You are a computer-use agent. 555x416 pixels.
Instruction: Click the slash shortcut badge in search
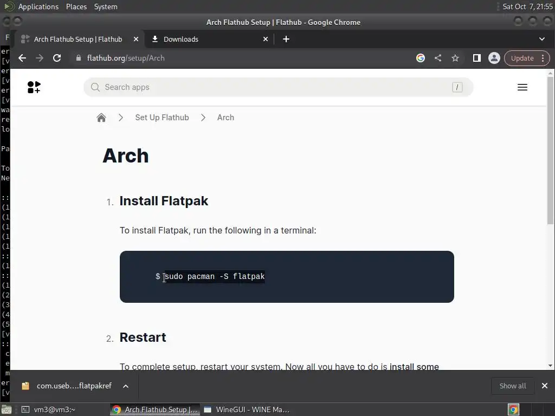[x=457, y=87]
